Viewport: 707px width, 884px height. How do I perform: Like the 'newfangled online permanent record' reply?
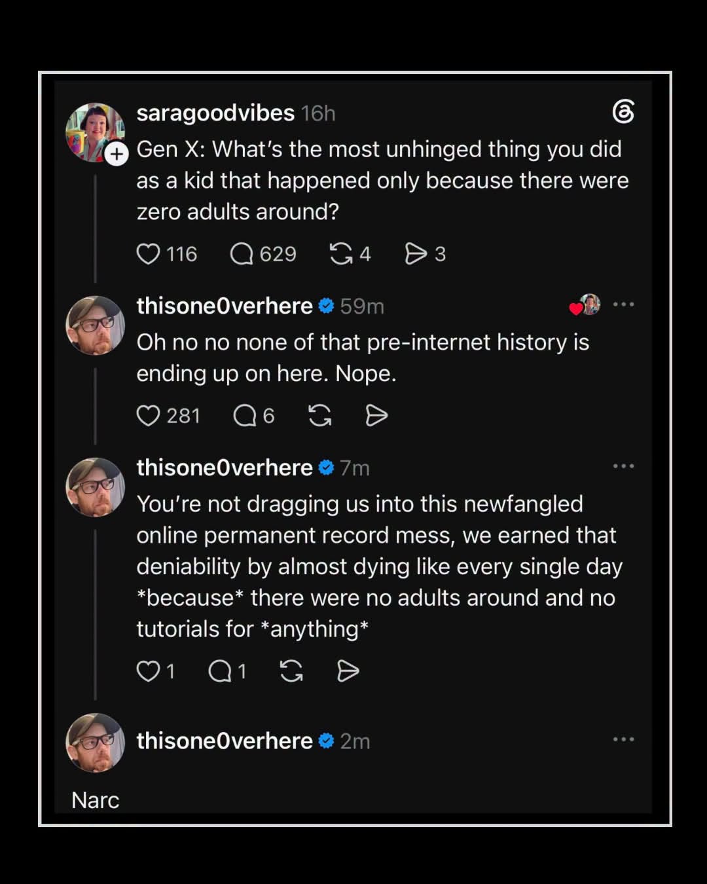pyautogui.click(x=148, y=671)
